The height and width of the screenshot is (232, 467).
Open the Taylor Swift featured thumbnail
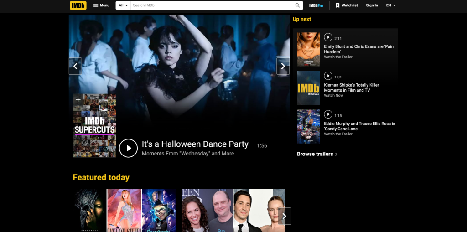[124, 210]
